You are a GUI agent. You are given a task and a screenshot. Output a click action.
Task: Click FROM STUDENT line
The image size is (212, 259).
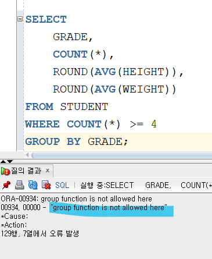click(x=67, y=107)
